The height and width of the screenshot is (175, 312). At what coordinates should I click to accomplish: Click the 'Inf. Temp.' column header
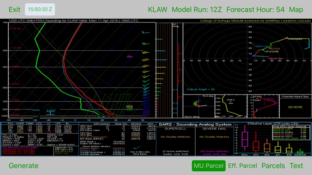[x=176, y=25]
